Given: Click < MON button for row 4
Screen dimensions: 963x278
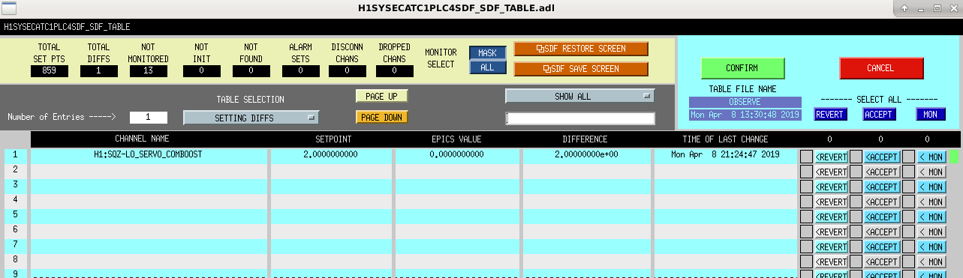Looking at the screenshot, I should pyautogui.click(x=931, y=202).
